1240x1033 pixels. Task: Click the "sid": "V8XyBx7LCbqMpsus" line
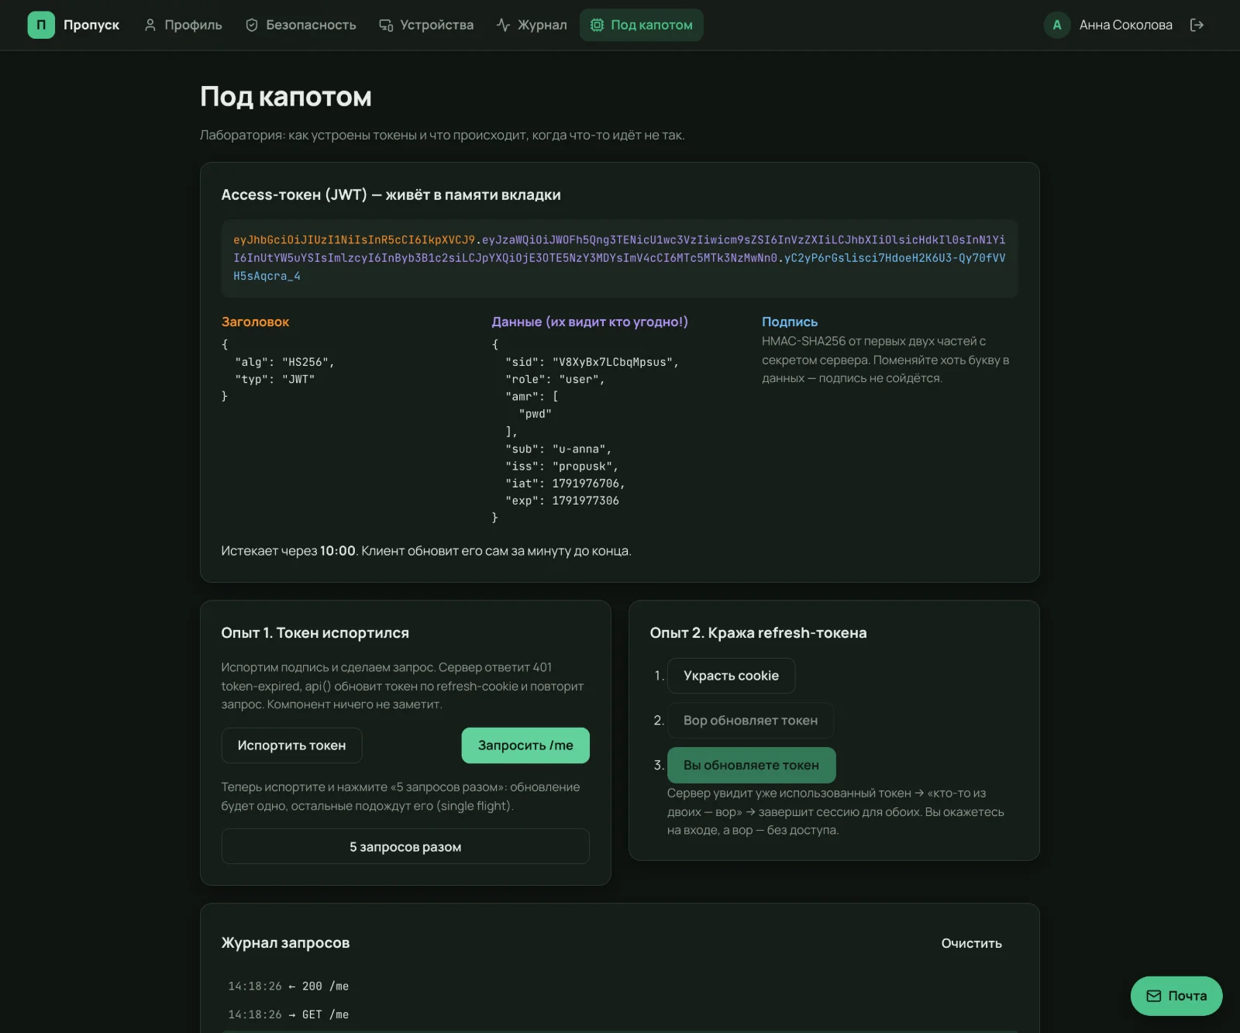pos(592,362)
